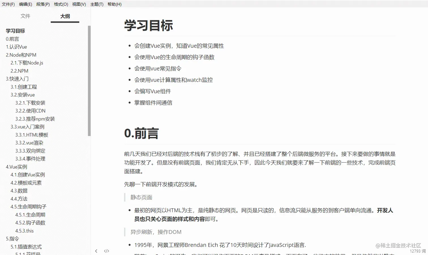Jump to section 0.前言 in outline
The width and height of the screenshot is (428, 255).
coord(12,39)
